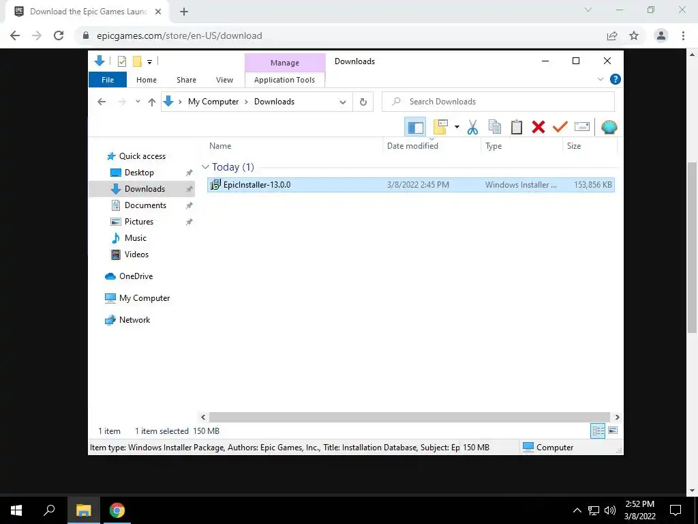This screenshot has height=524, width=698.
Task: Click the blue Help question mark icon
Action: pyautogui.click(x=616, y=79)
